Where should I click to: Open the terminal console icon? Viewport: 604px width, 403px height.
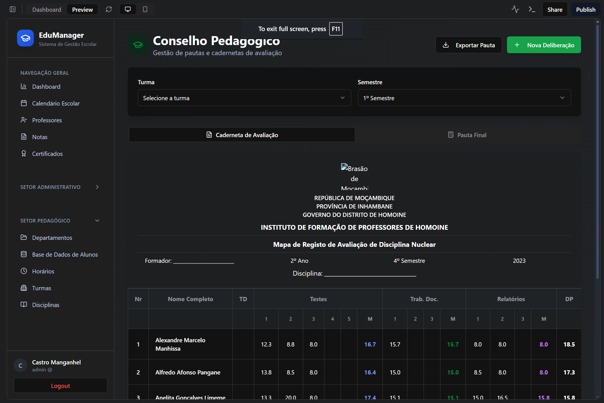click(x=532, y=9)
